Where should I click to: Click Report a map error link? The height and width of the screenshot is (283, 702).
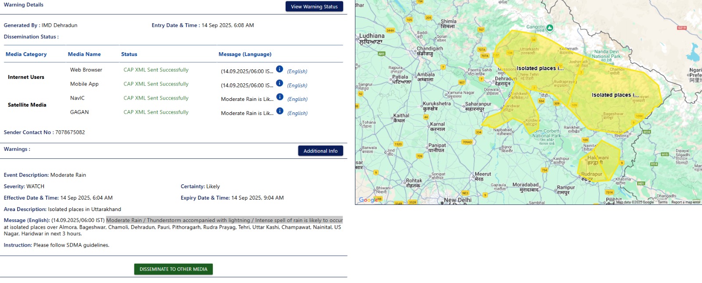(x=685, y=202)
